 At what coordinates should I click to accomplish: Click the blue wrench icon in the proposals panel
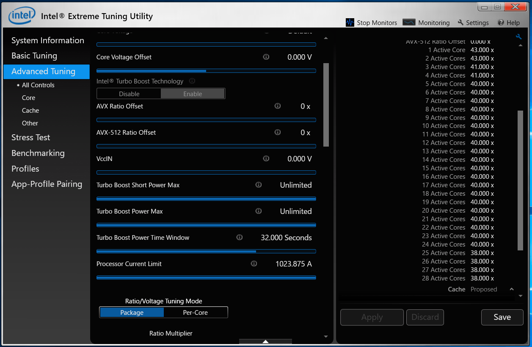[x=518, y=37]
